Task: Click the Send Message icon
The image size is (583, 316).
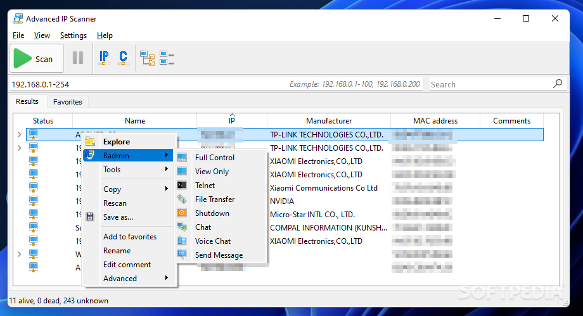Action: [182, 255]
